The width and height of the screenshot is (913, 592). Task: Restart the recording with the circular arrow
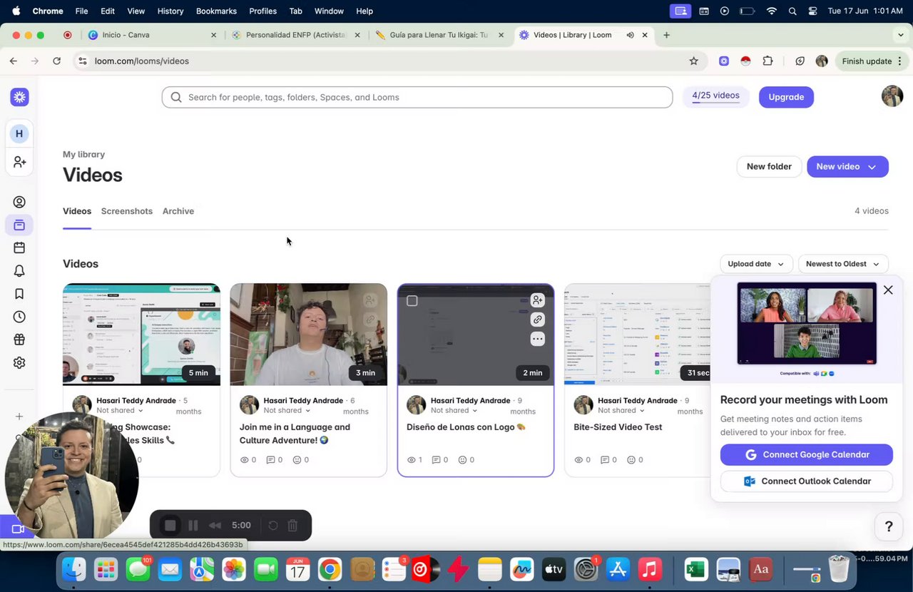click(x=272, y=526)
